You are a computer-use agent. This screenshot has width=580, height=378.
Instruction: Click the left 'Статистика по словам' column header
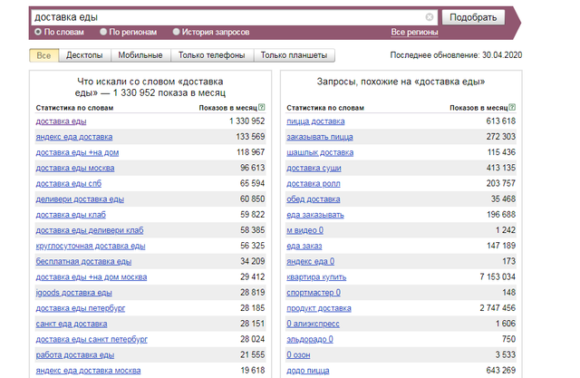pyautogui.click(x=74, y=108)
